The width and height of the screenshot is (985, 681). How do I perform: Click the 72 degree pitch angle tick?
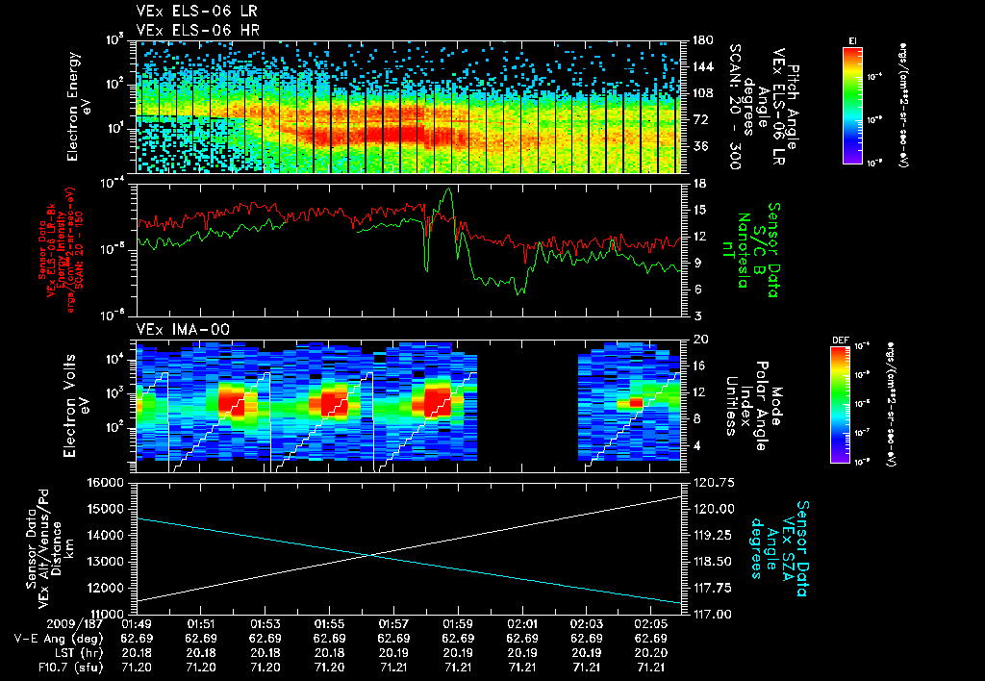click(699, 119)
